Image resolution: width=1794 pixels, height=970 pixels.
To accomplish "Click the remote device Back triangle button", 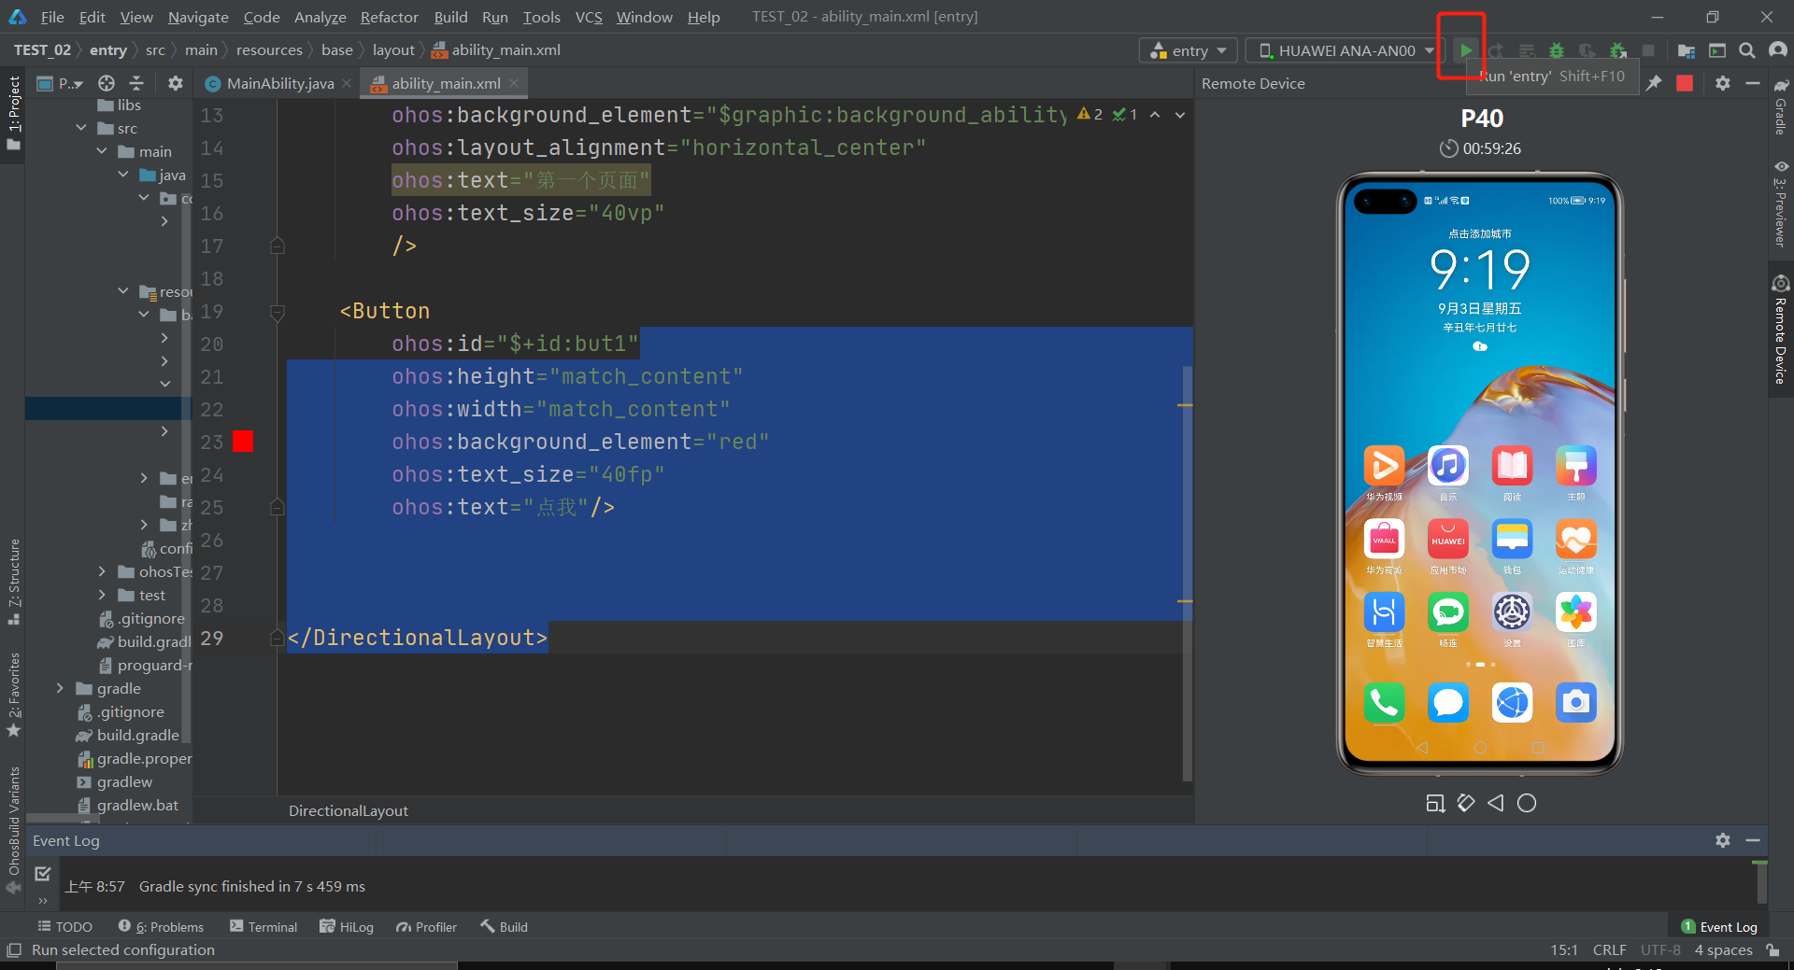I will 1496,803.
